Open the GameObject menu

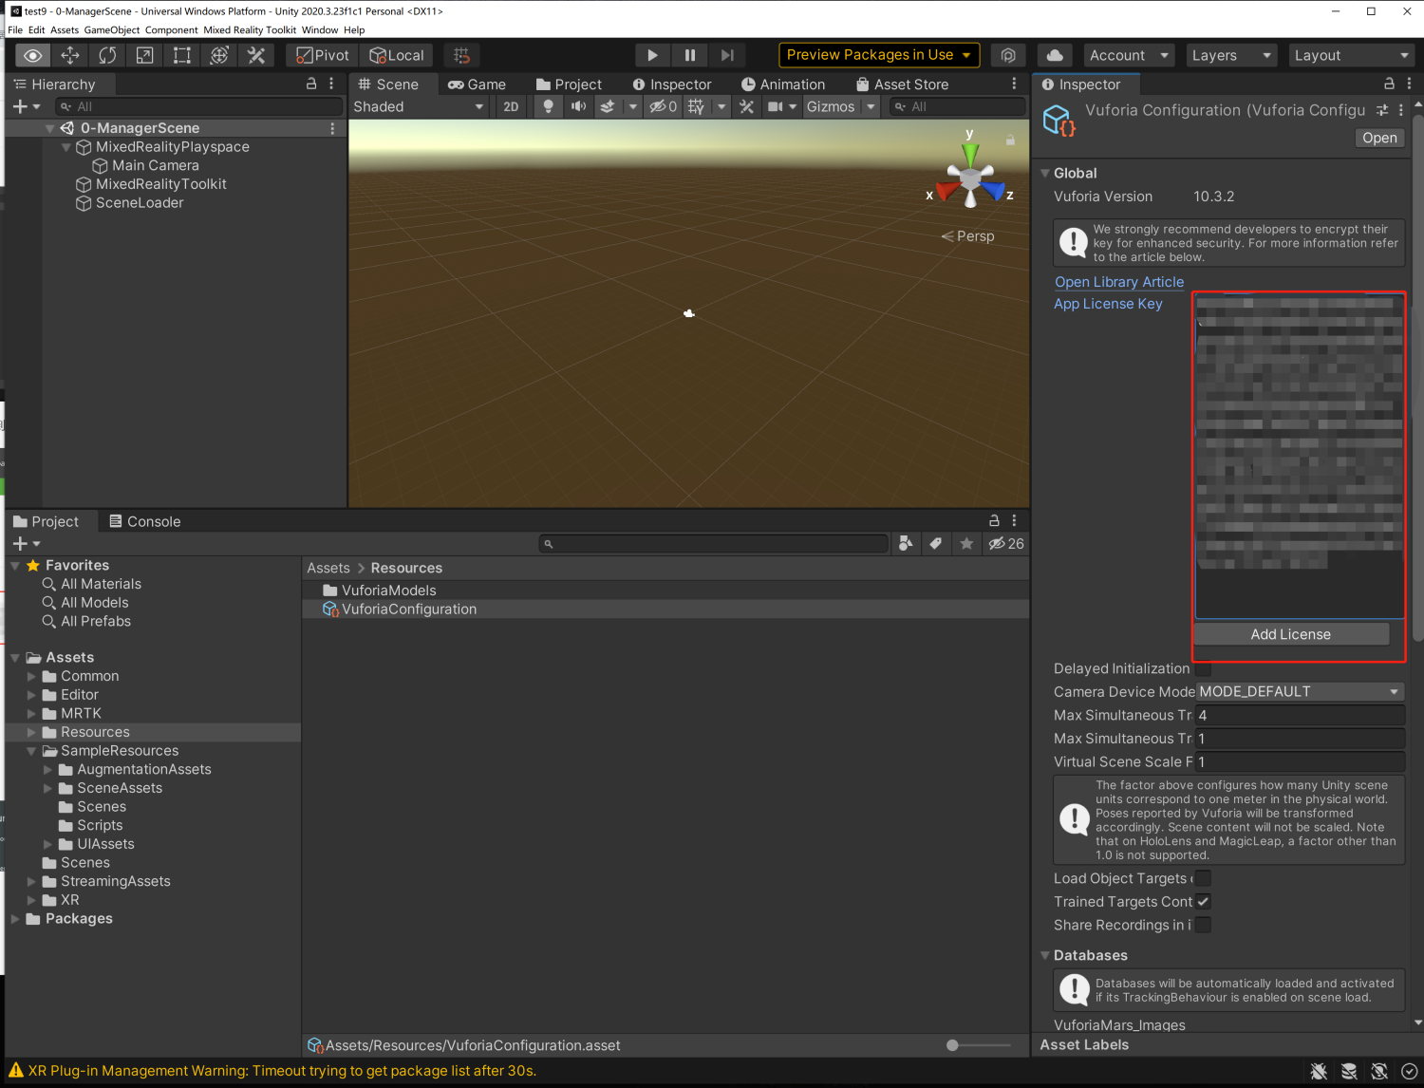point(112,29)
